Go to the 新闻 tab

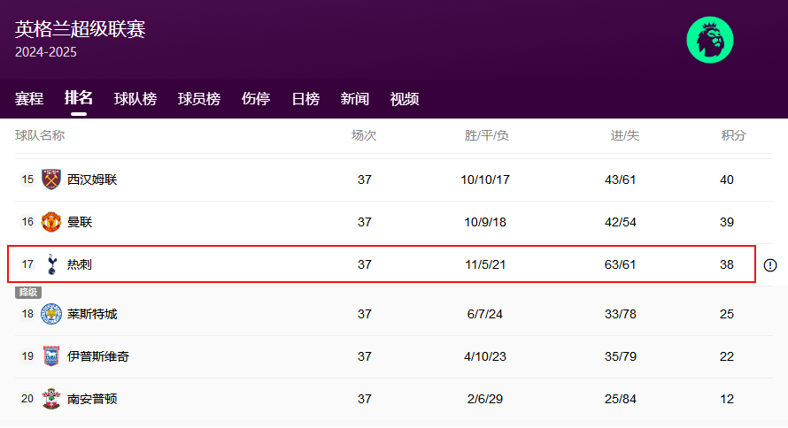click(355, 99)
